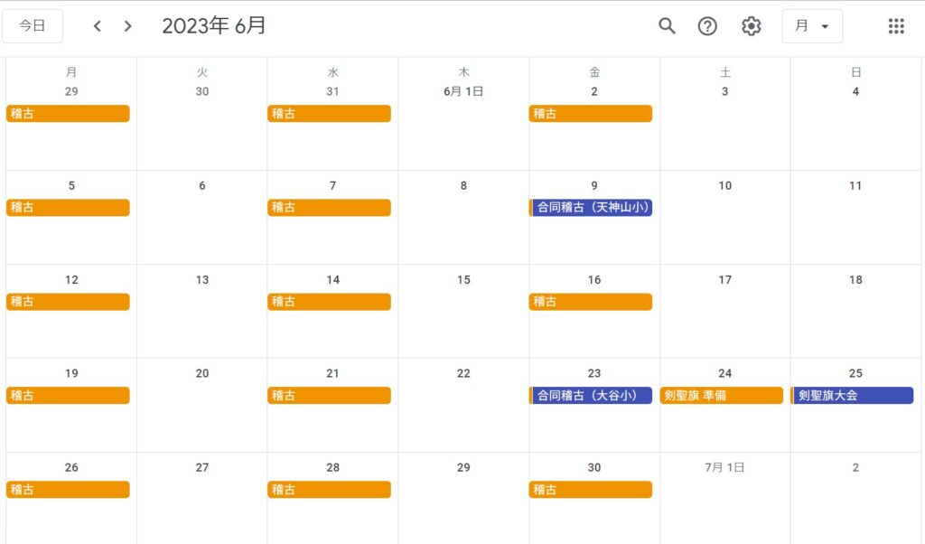Viewport: 925px width, 544px height.
Task: Click the 今日 button
Action: tap(33, 26)
